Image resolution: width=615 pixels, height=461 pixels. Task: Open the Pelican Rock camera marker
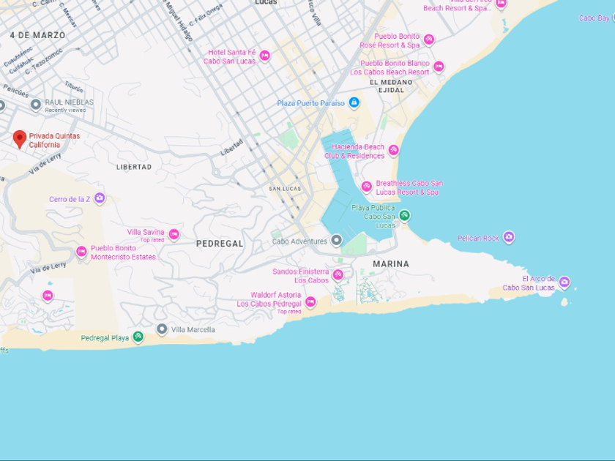pyautogui.click(x=509, y=237)
